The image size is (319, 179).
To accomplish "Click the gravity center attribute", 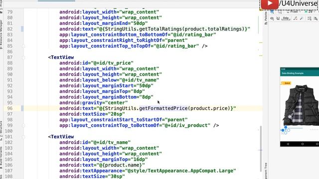I will (x=94, y=103).
